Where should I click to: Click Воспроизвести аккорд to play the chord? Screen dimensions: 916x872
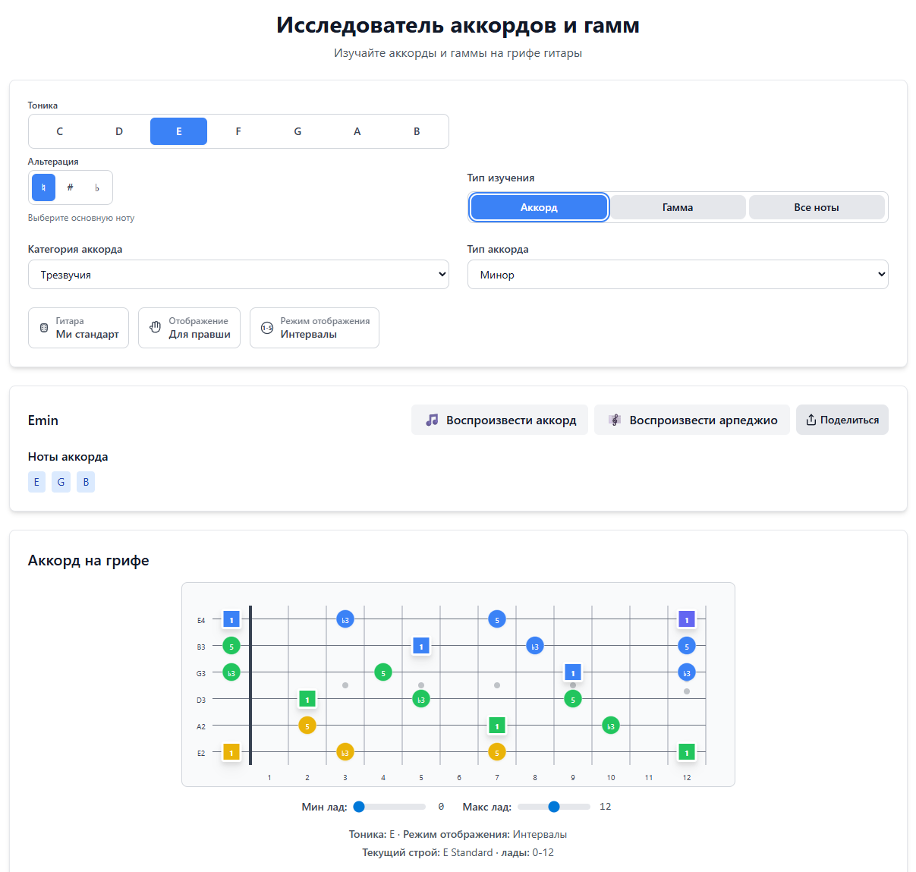point(499,419)
